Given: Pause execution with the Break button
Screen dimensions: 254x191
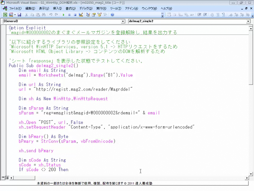Looking at the screenshot, I should (x=69, y=15).
